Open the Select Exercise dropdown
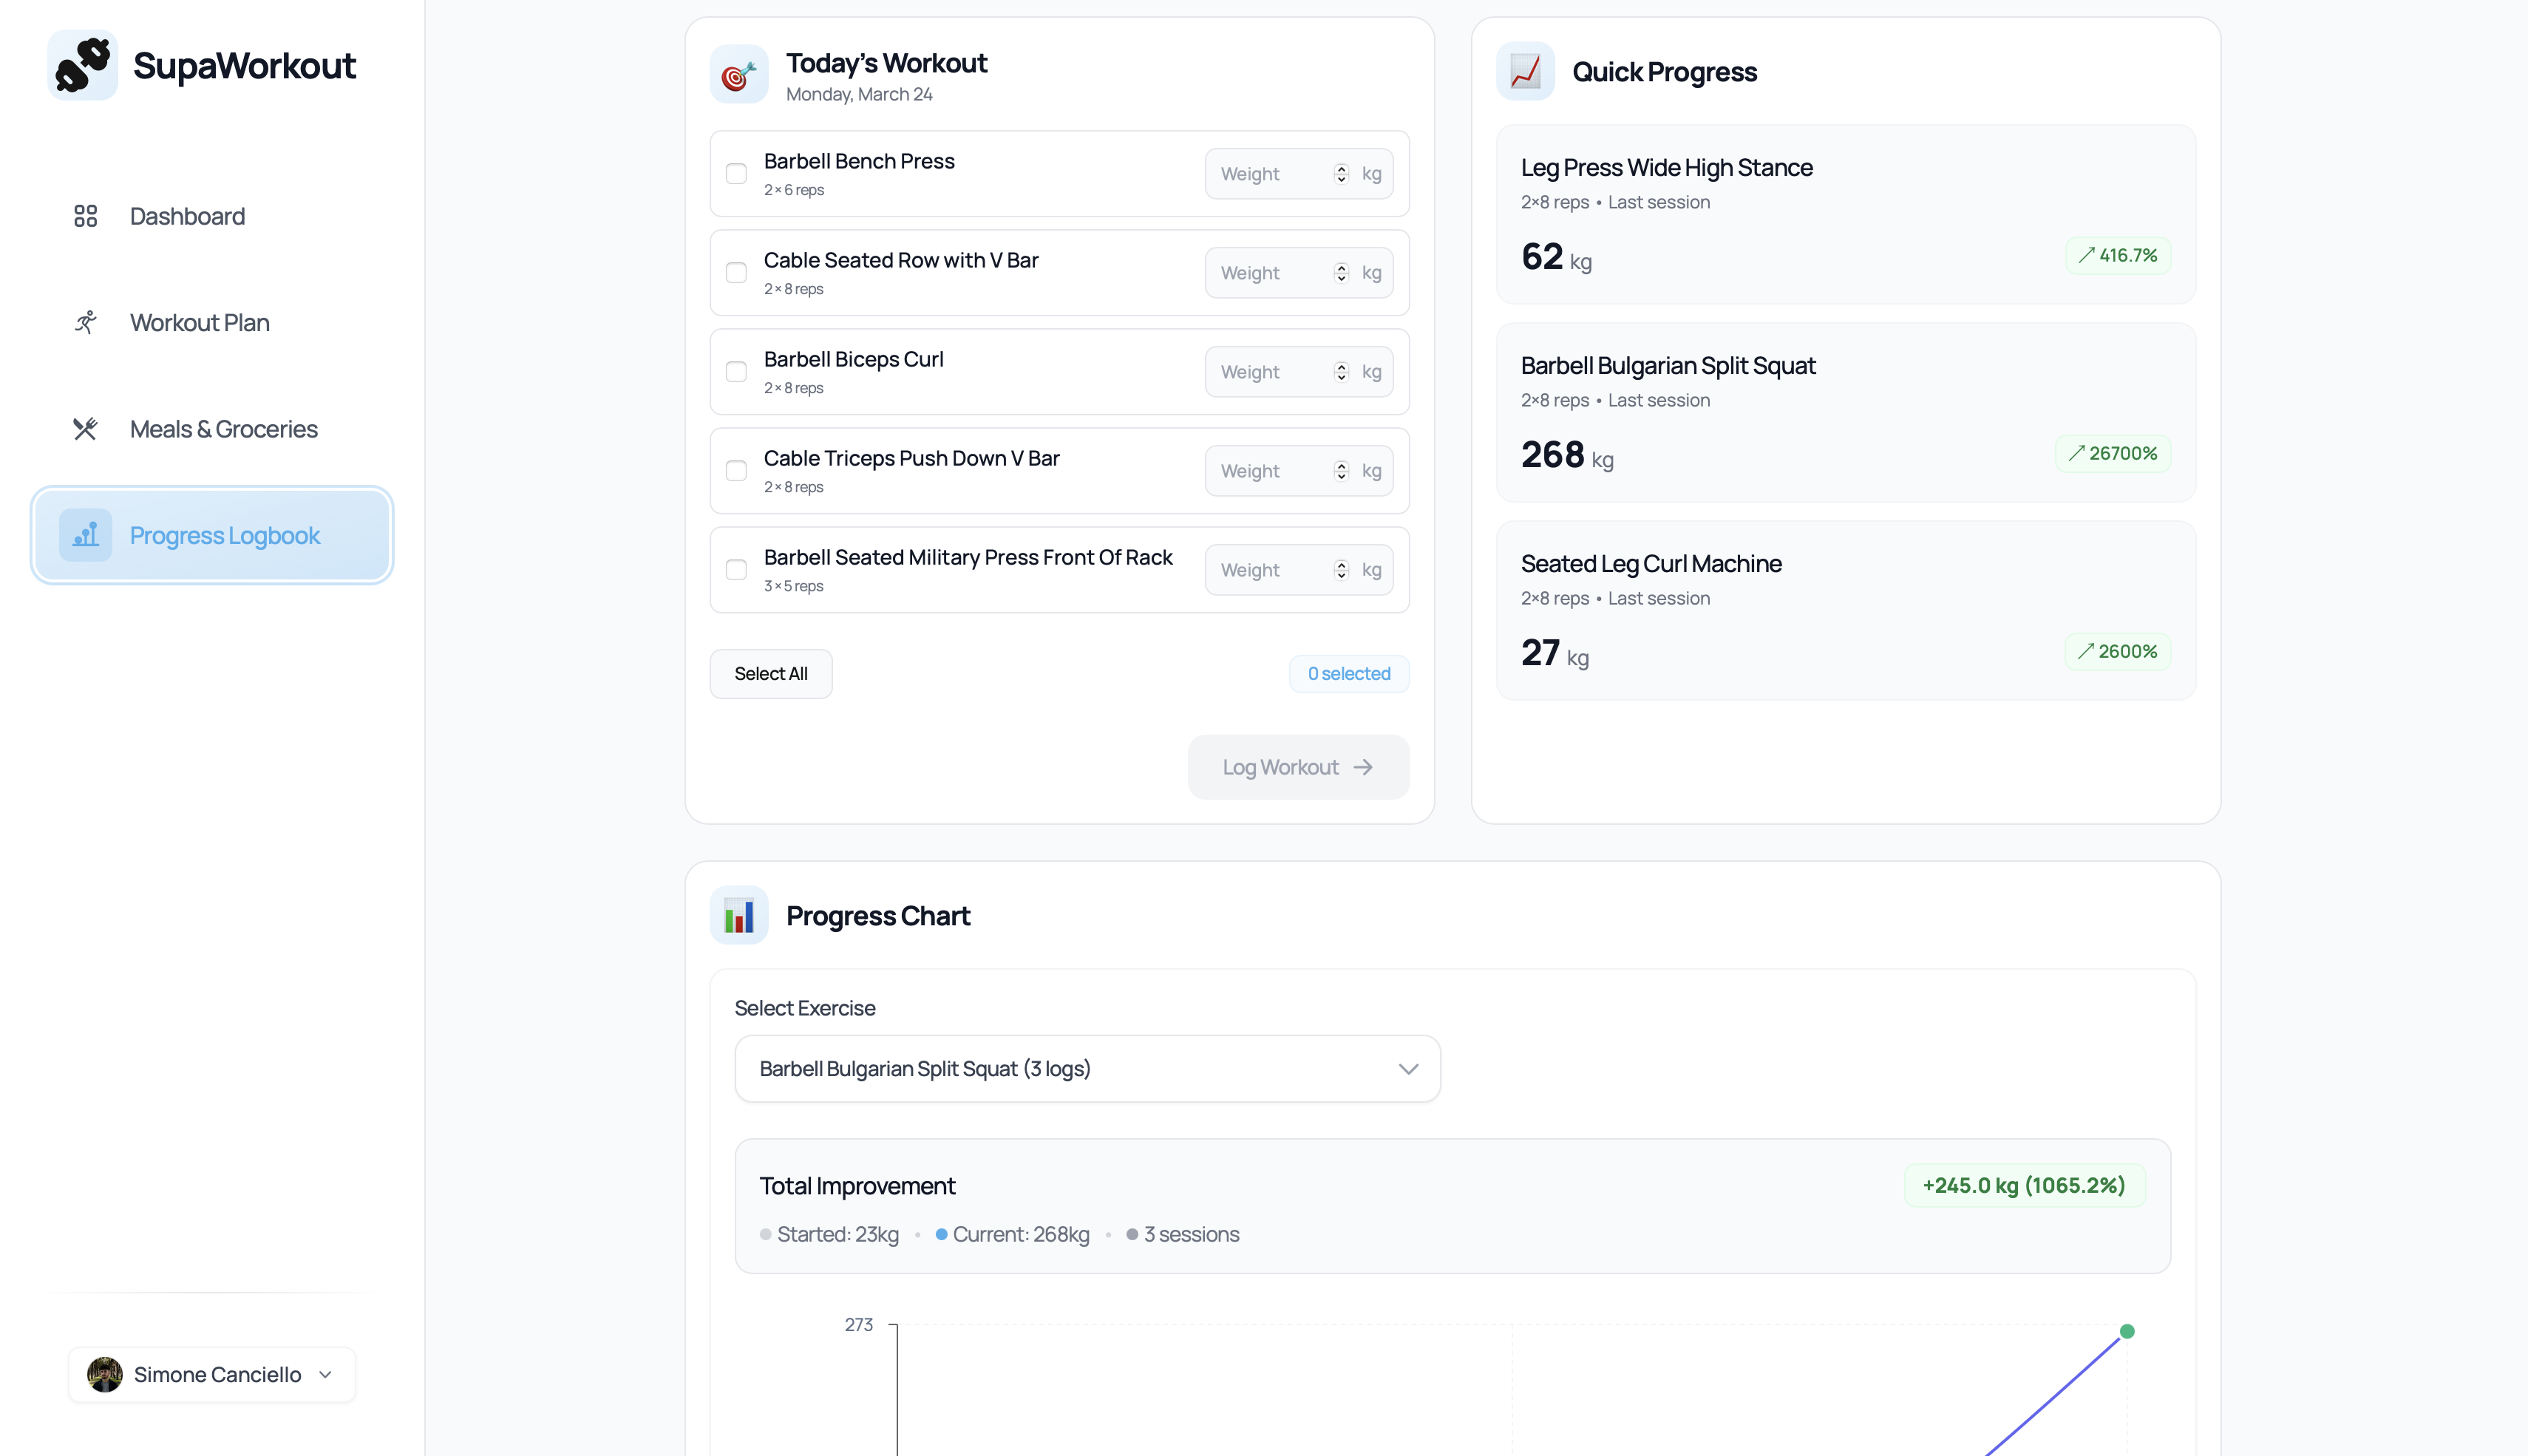The width and height of the screenshot is (2528, 1456). pos(1087,1069)
